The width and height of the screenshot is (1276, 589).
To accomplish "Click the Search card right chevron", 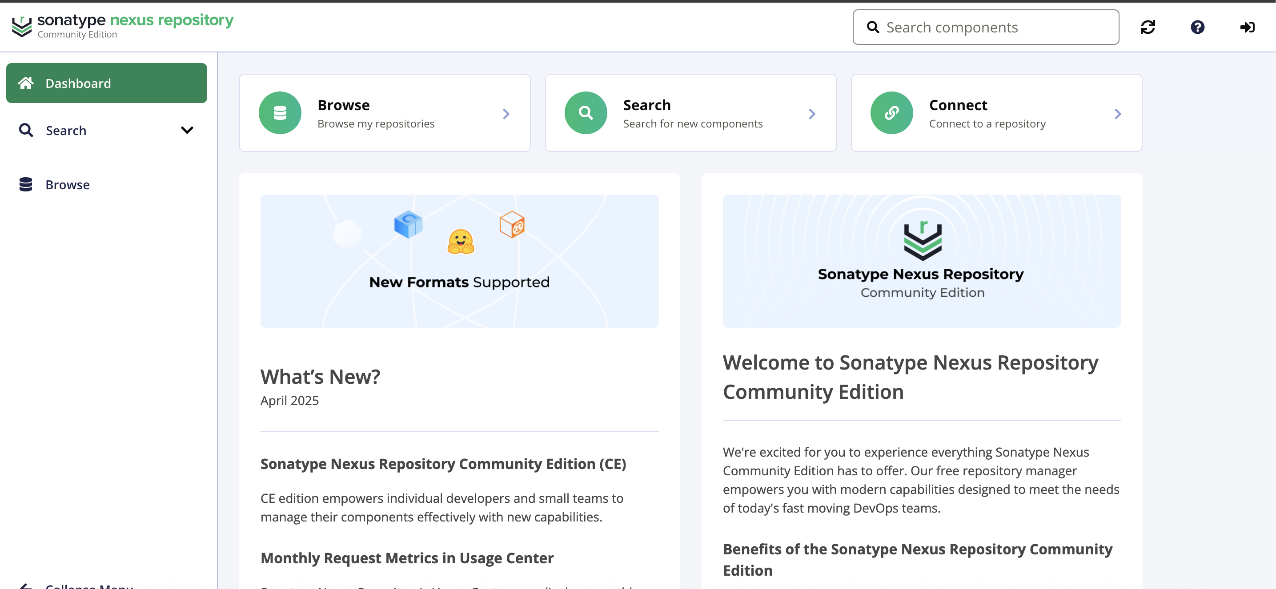I will click(x=811, y=114).
